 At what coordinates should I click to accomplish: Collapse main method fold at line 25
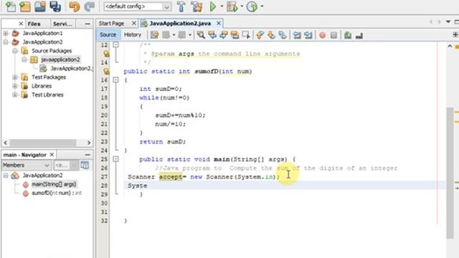coord(116,159)
